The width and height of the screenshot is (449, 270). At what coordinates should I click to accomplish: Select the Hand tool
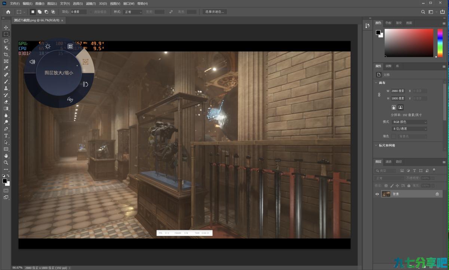[x=6, y=156]
